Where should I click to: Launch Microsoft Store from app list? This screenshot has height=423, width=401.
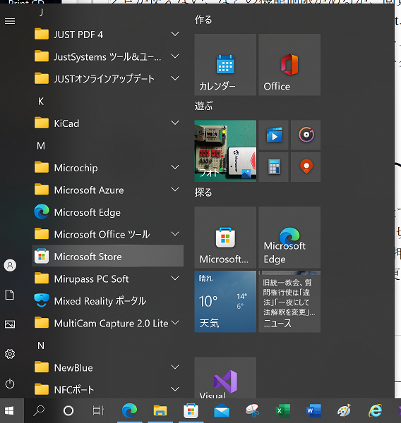point(108,256)
